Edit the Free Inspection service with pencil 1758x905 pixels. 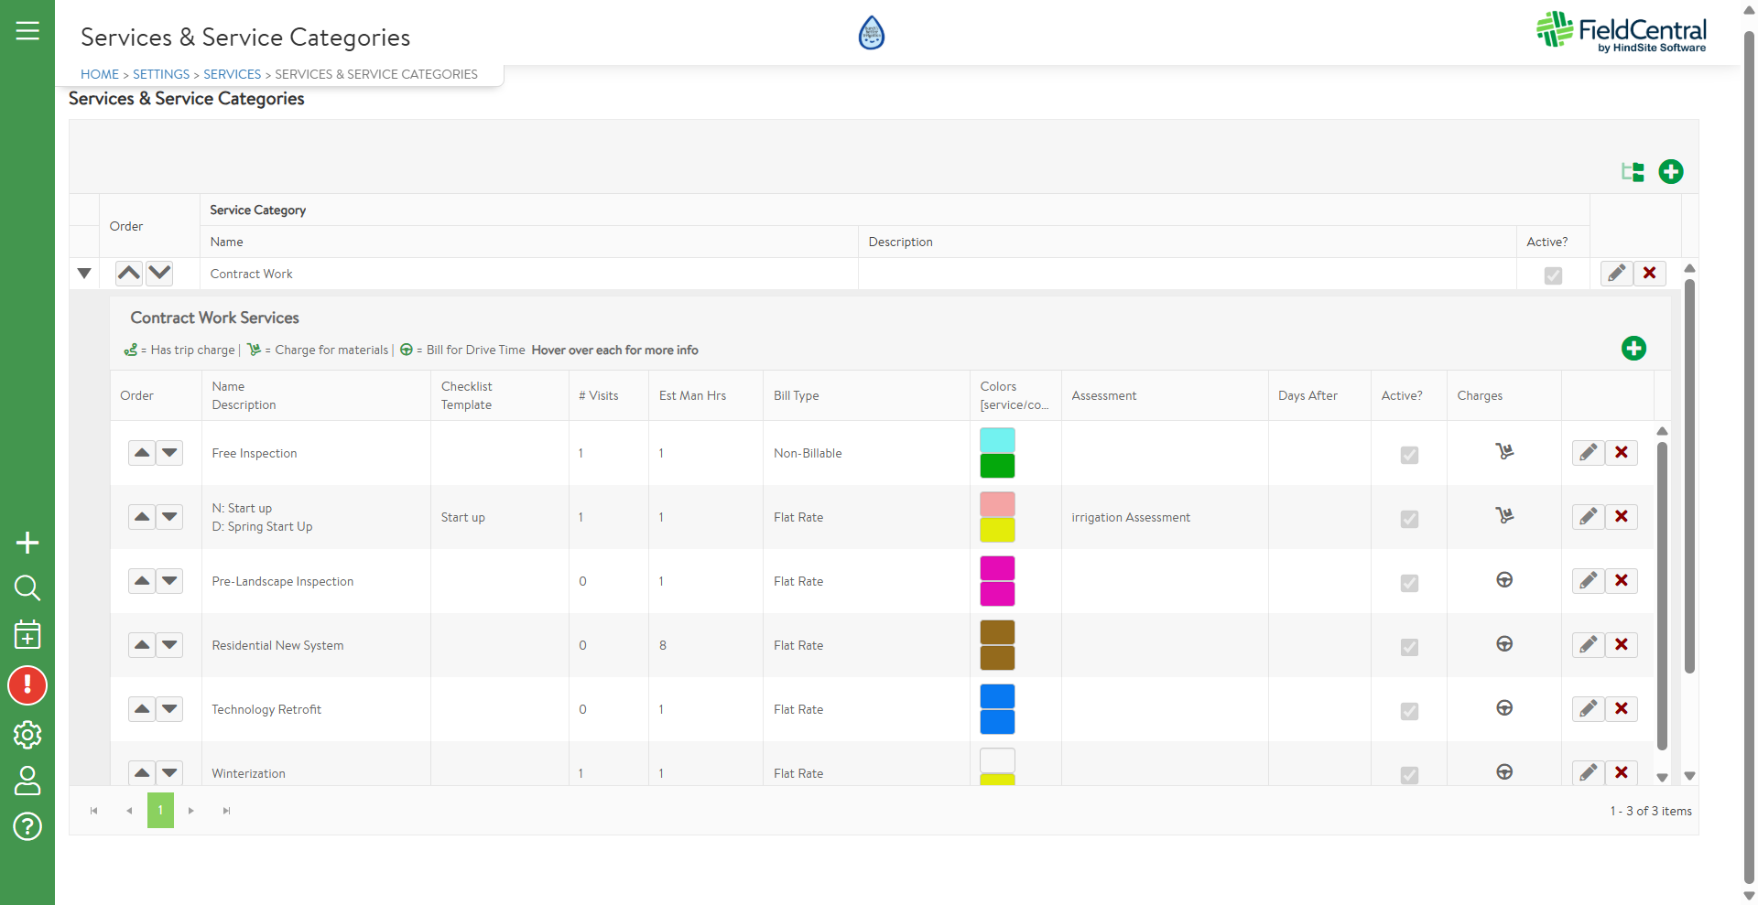click(1588, 453)
